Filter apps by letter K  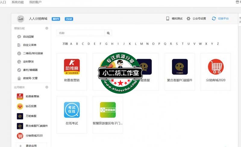point(130,44)
